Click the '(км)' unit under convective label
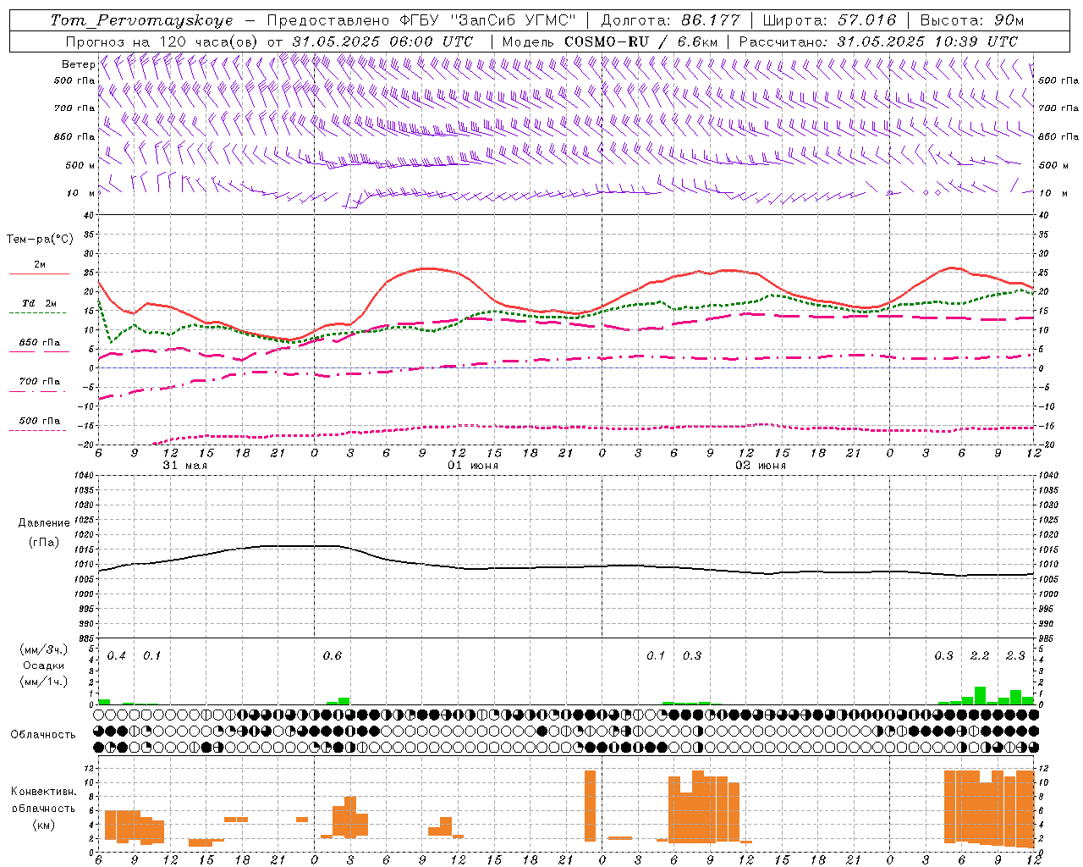Screen dimensions: 1083x867 click(x=43, y=824)
